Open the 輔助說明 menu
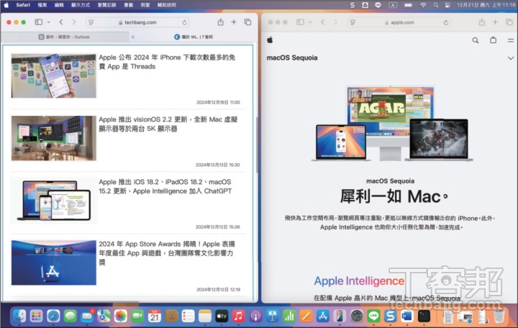 167,5
